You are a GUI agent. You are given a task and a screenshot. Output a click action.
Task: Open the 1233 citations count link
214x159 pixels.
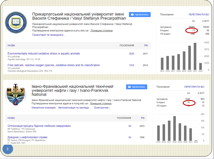[x=131, y=65]
